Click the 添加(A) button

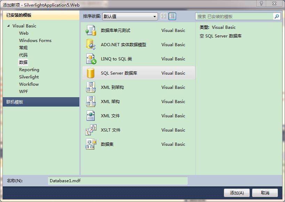(x=237, y=193)
